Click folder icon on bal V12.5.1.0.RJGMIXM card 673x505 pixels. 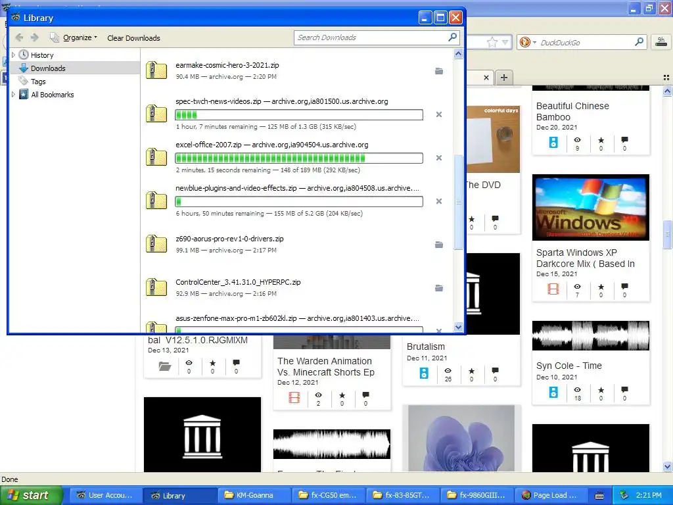tap(165, 366)
